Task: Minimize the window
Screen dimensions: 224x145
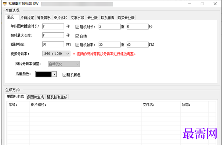Action: (x=189, y=4)
